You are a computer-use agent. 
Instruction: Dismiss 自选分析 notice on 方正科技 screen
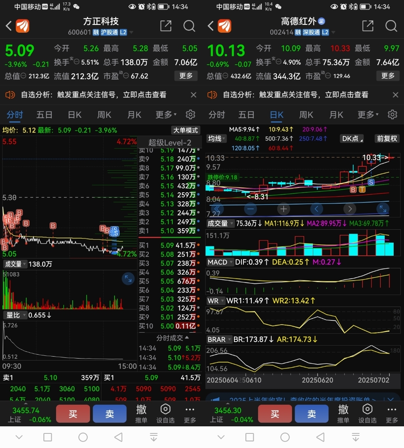click(194, 95)
